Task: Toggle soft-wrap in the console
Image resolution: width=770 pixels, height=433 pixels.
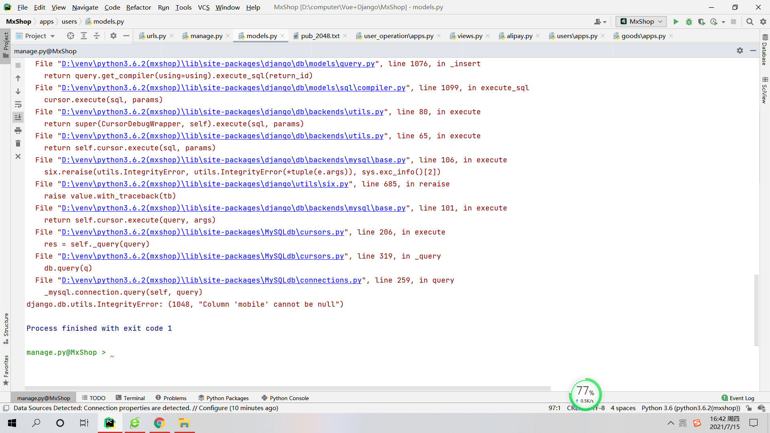Action: (x=18, y=105)
